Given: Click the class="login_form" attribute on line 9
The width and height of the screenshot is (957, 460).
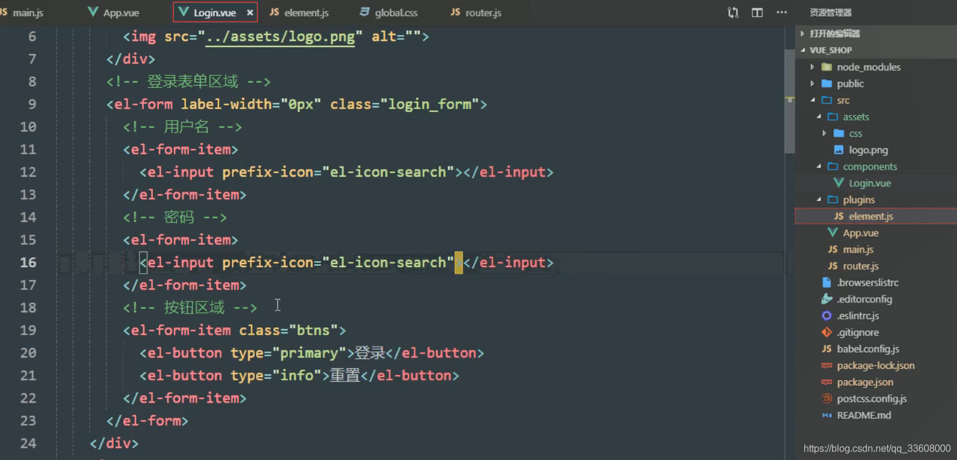Looking at the screenshot, I should coord(405,104).
